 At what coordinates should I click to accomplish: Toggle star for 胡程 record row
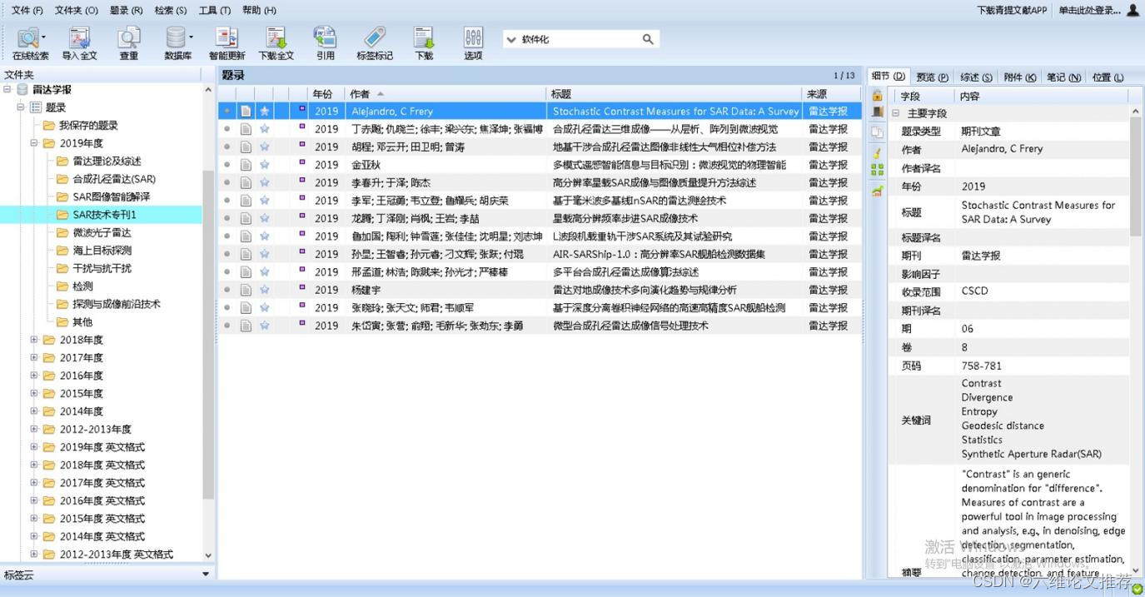pyautogui.click(x=264, y=147)
